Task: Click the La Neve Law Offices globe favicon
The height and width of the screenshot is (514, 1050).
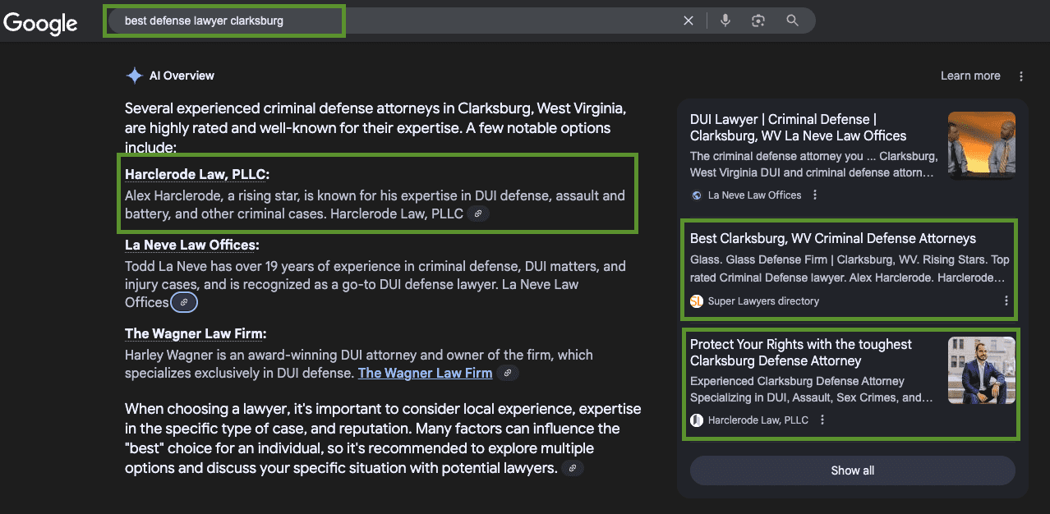Action: coord(697,195)
